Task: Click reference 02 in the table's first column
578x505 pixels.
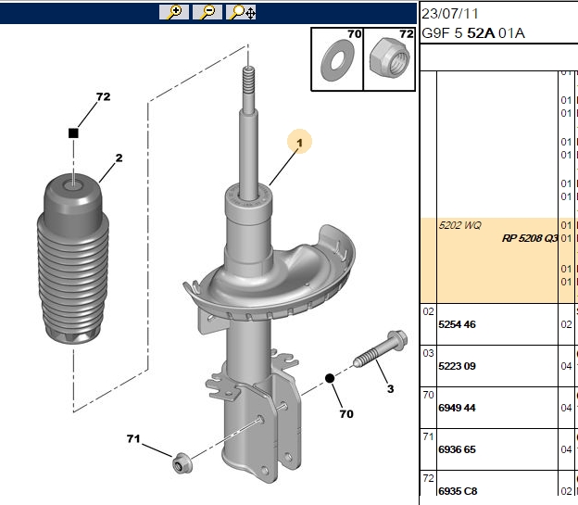Action: click(428, 311)
